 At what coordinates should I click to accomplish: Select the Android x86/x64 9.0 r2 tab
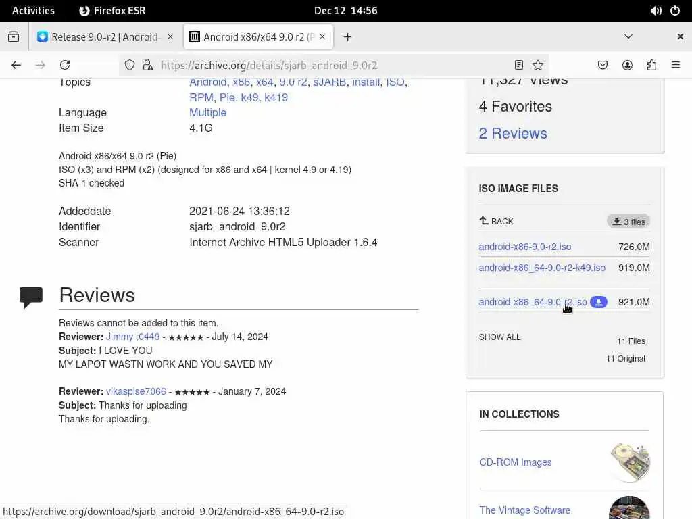pyautogui.click(x=258, y=36)
